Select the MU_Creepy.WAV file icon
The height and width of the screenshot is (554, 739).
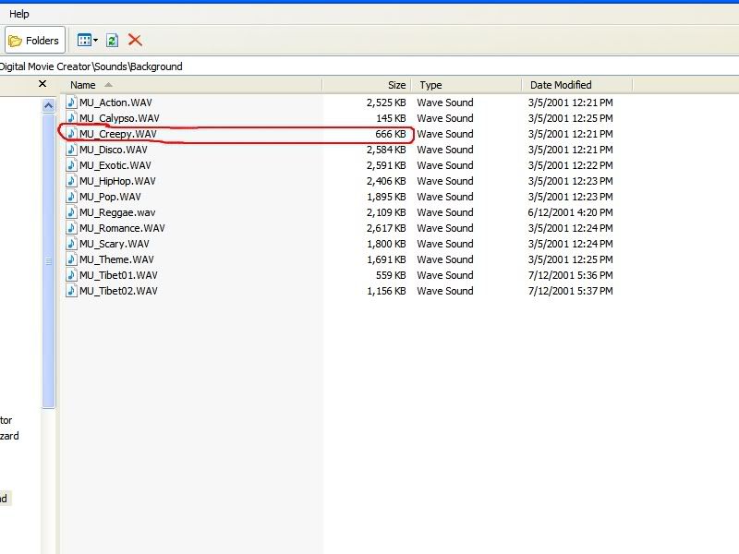(71, 134)
